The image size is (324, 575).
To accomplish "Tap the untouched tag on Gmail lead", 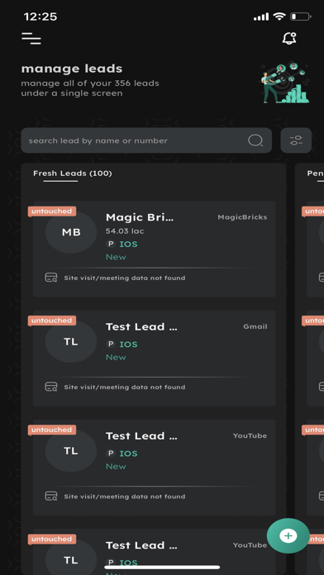I will tap(52, 321).
